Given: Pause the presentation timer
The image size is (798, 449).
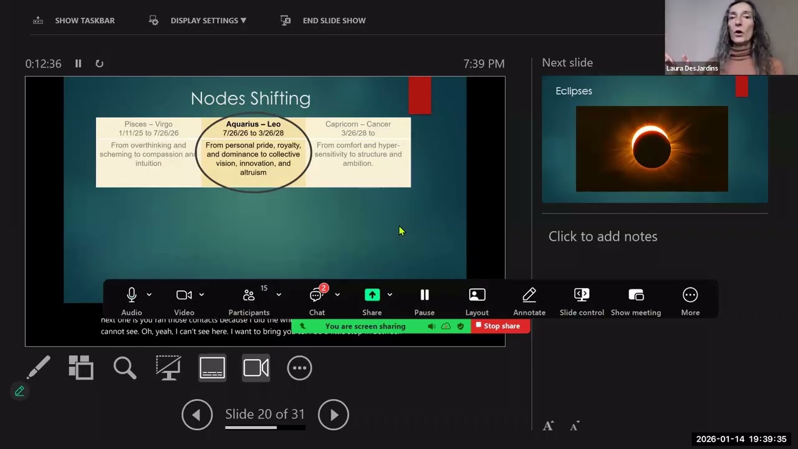Looking at the screenshot, I should click(x=78, y=64).
